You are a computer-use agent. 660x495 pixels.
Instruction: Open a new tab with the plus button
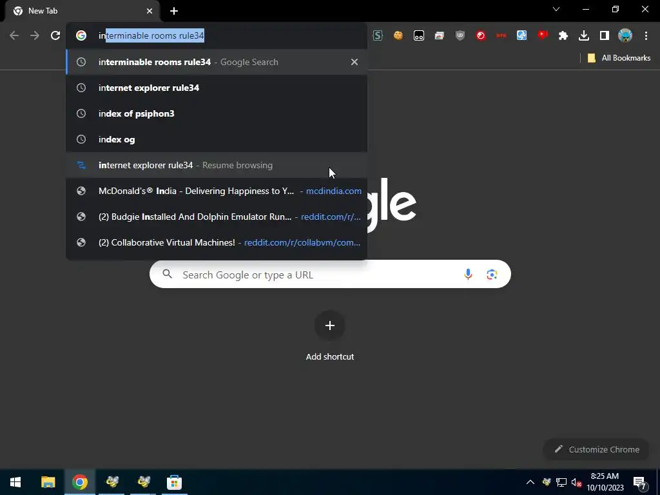174,11
